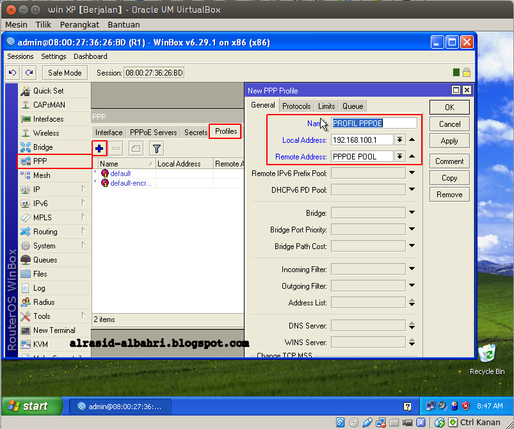Viewport: 514px width, 429px height.
Task: Switch to the Limits tab
Action: [326, 106]
